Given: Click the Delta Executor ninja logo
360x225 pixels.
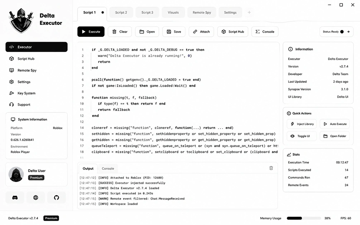Looking at the screenshot, I should [21, 21].
